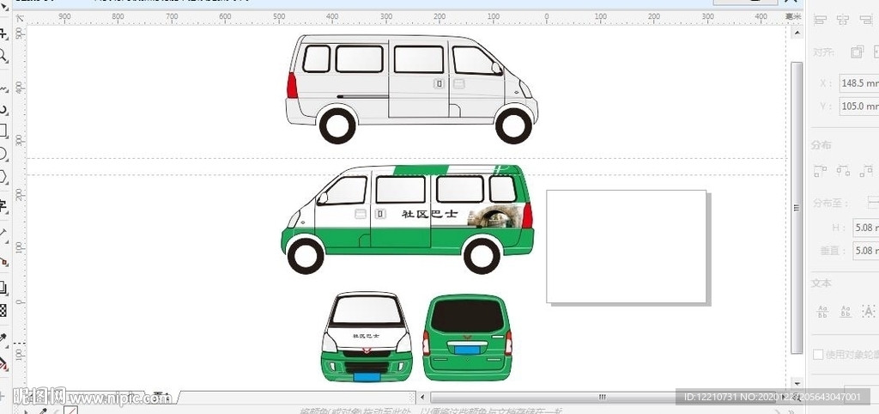Click the 分布至 target icon
This screenshot has height=414, width=879.
872,203
